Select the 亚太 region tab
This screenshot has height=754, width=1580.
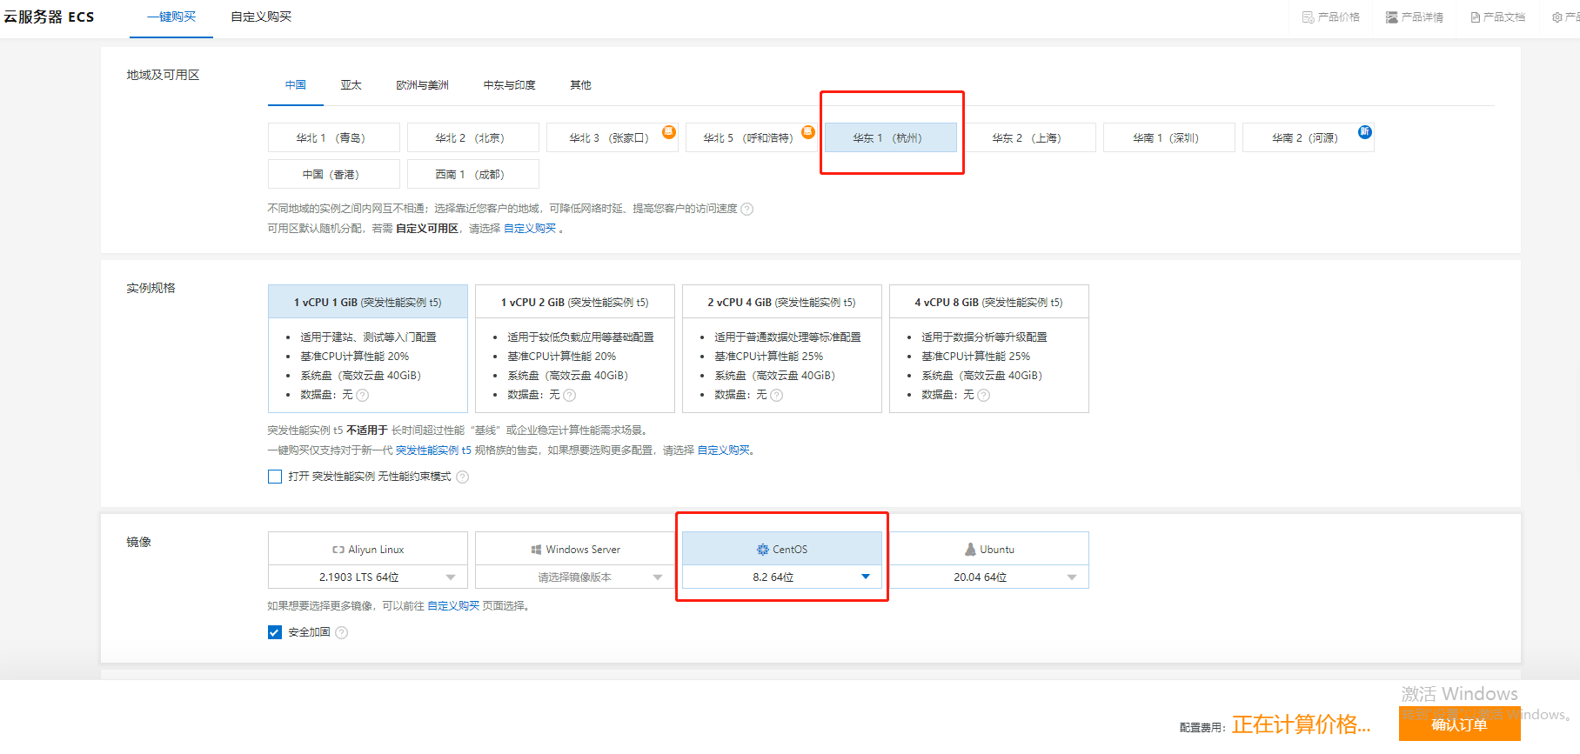(x=351, y=85)
